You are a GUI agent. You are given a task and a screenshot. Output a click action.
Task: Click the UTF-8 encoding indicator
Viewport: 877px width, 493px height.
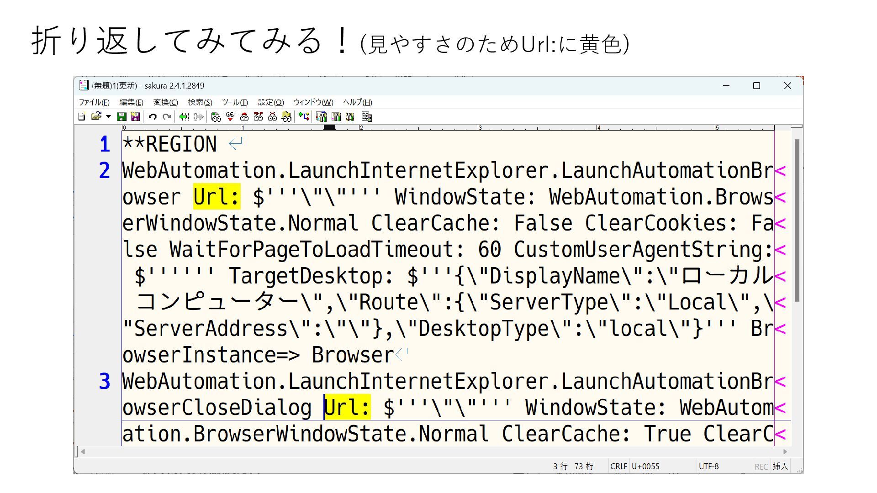[x=708, y=467]
